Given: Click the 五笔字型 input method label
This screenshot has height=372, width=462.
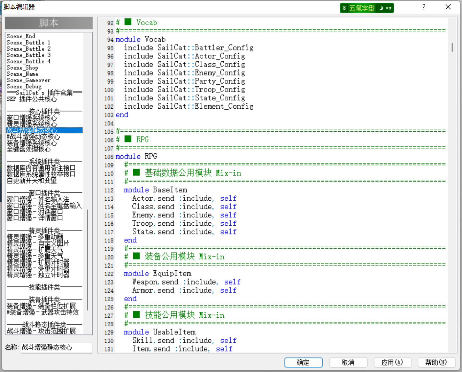Looking at the screenshot, I should coord(362,8).
